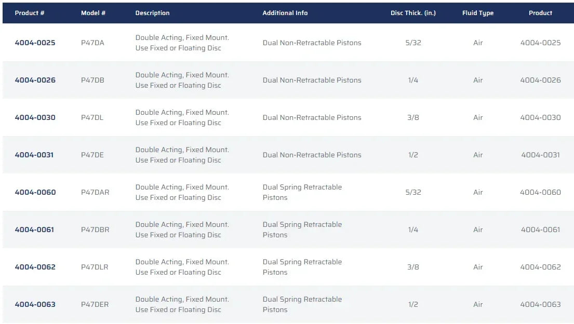Click the Description column header

click(152, 13)
